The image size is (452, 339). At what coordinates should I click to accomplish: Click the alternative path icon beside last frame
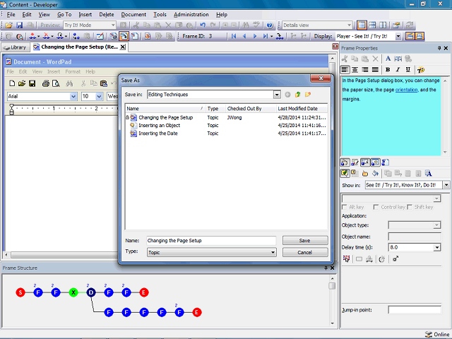(x=280, y=36)
